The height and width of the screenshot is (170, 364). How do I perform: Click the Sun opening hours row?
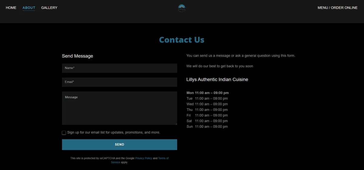coord(207,127)
